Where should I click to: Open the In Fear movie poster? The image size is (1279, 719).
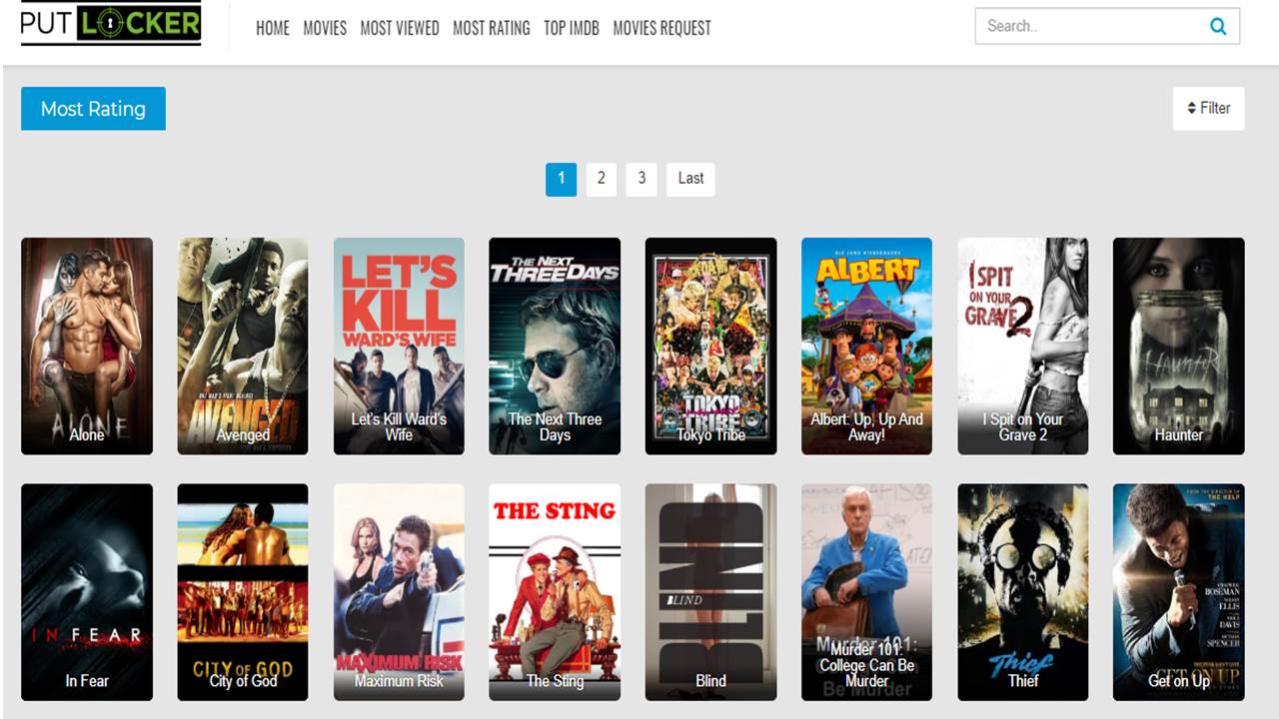(x=87, y=592)
